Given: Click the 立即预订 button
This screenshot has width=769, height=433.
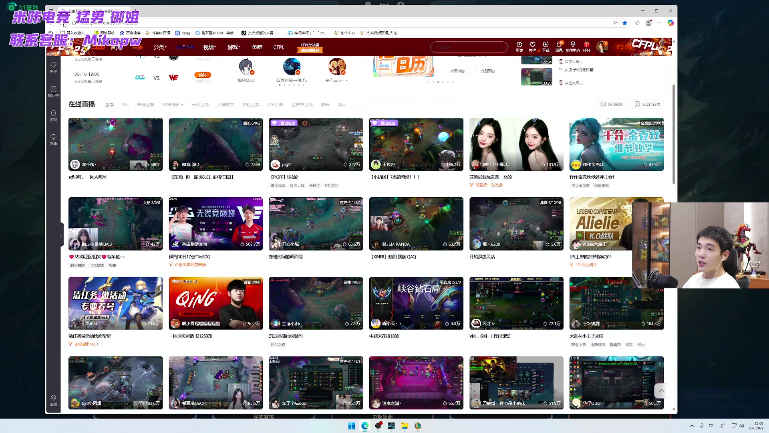Looking at the screenshot, I should tap(488, 71).
